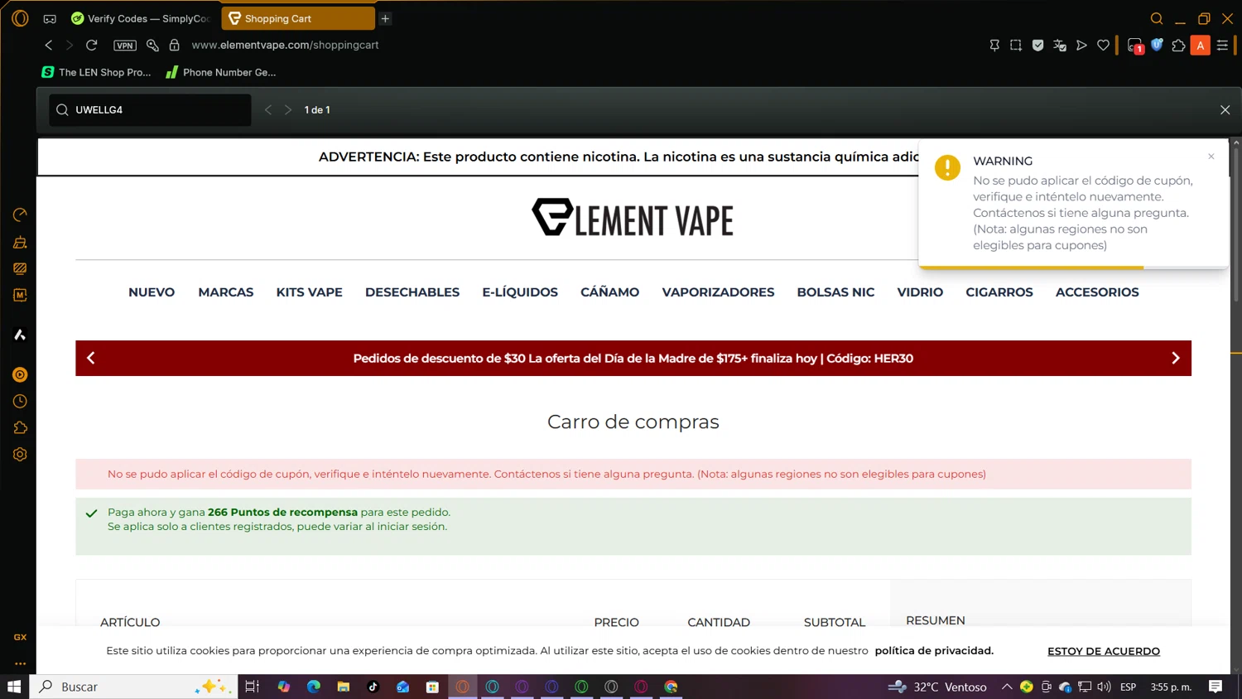Image resolution: width=1242 pixels, height=699 pixels.
Task: Open TikTok from the taskbar
Action: (x=373, y=687)
